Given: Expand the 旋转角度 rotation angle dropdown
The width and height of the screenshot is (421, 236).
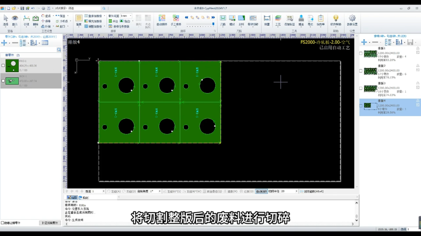Looking at the screenshot, I should point(160,192).
